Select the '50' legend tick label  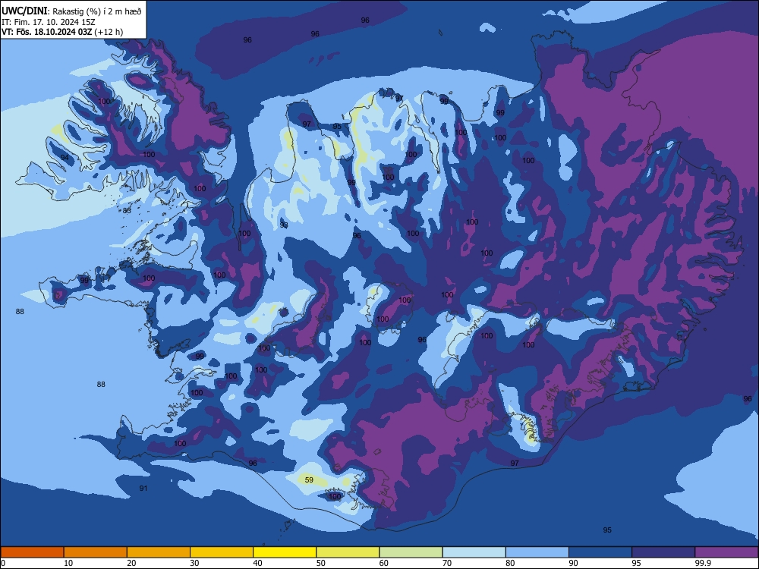(x=321, y=563)
